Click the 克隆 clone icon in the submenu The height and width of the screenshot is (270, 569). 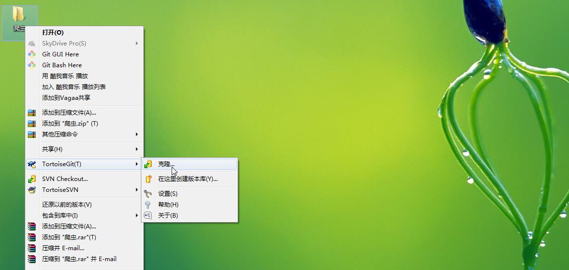coord(148,164)
